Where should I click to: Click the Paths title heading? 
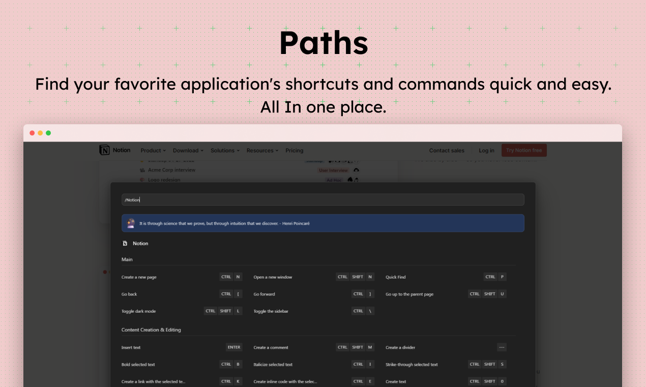(324, 43)
